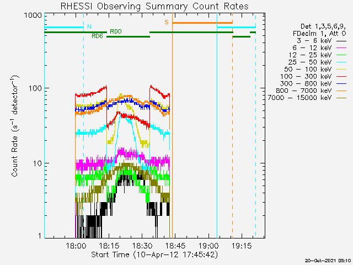Click the 'Det 1,3,5,6,9,' legend header
Screen dimensions: 353x265
click(x=323, y=26)
